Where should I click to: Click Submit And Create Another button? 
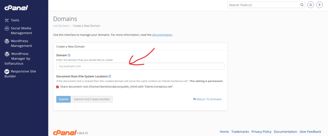(92, 99)
